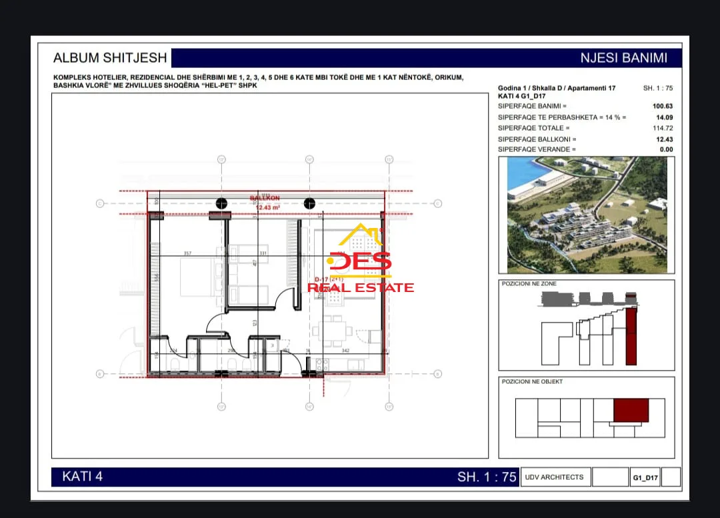
Task: Click the "POZICIONI NE ZONE" label
Action: point(529,284)
